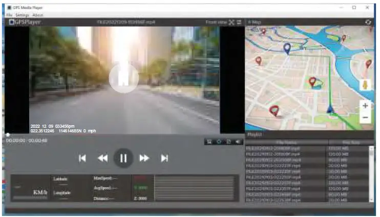Click the cyan gear icon below the video
The width and height of the screenshot is (380, 217).
219,142
